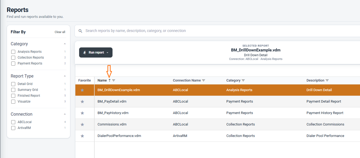Click the Payment Detail Report description
This screenshot has height=158, width=360.
pos(324,102)
